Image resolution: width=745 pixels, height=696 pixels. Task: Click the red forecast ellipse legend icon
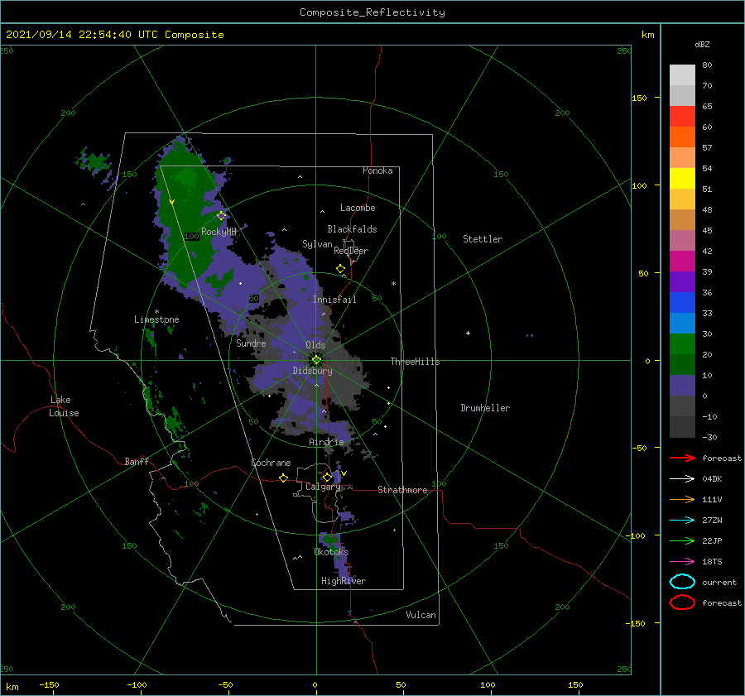(682, 602)
